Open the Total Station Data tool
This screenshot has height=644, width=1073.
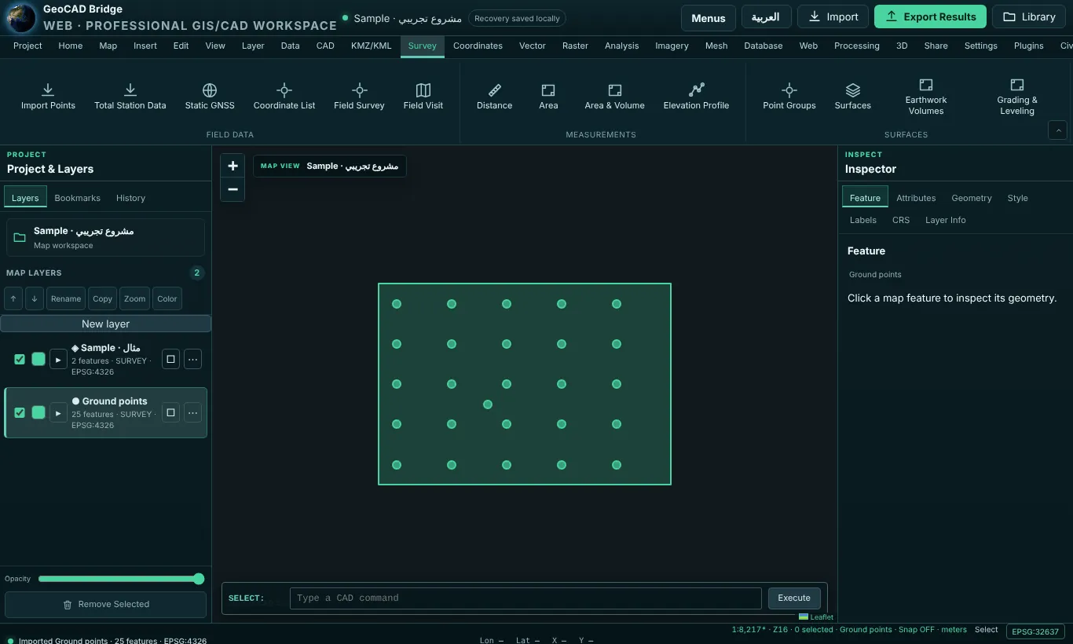(130, 97)
